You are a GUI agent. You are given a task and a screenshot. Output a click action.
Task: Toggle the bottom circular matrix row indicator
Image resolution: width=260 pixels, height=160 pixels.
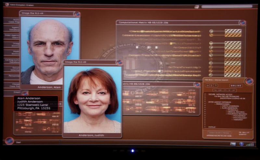[211, 75]
